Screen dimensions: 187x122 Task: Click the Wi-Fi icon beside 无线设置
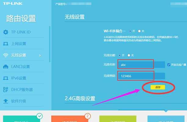tap(5, 55)
